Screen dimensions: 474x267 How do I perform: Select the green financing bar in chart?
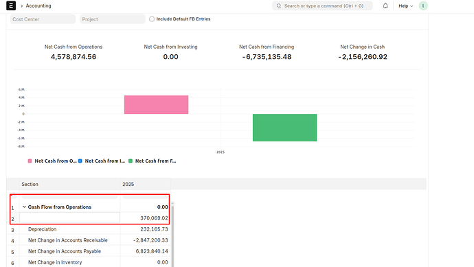pyautogui.click(x=285, y=128)
